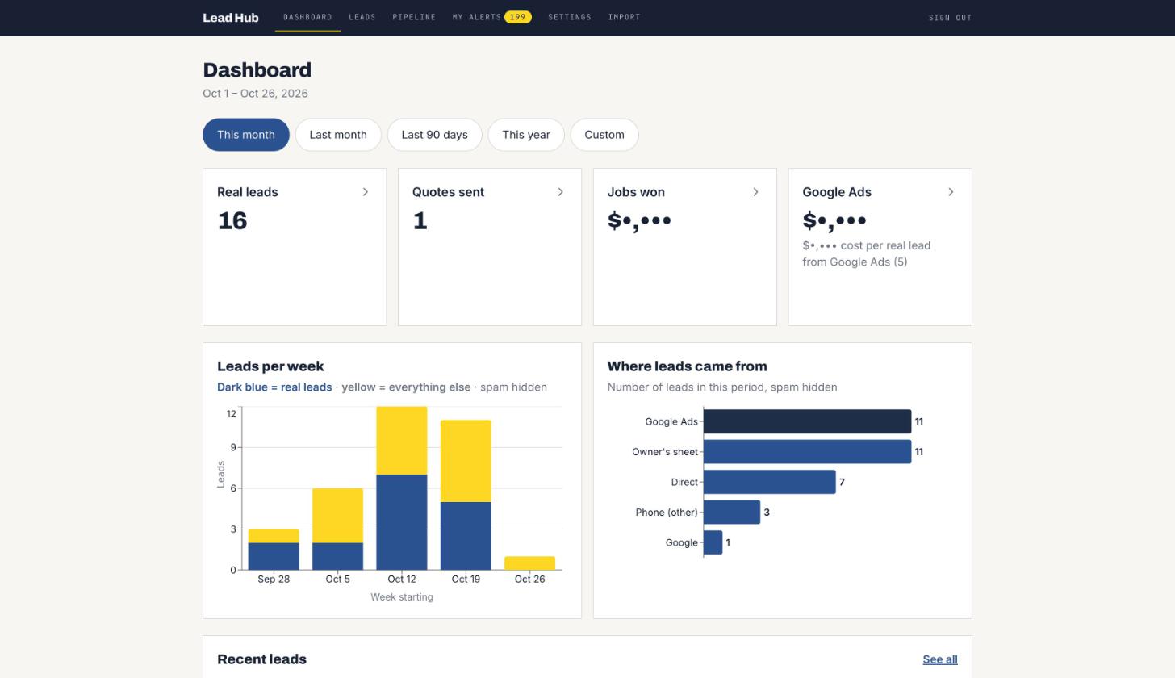Go to the Dashboard nav tab
The height and width of the screenshot is (678, 1175).
click(x=307, y=17)
